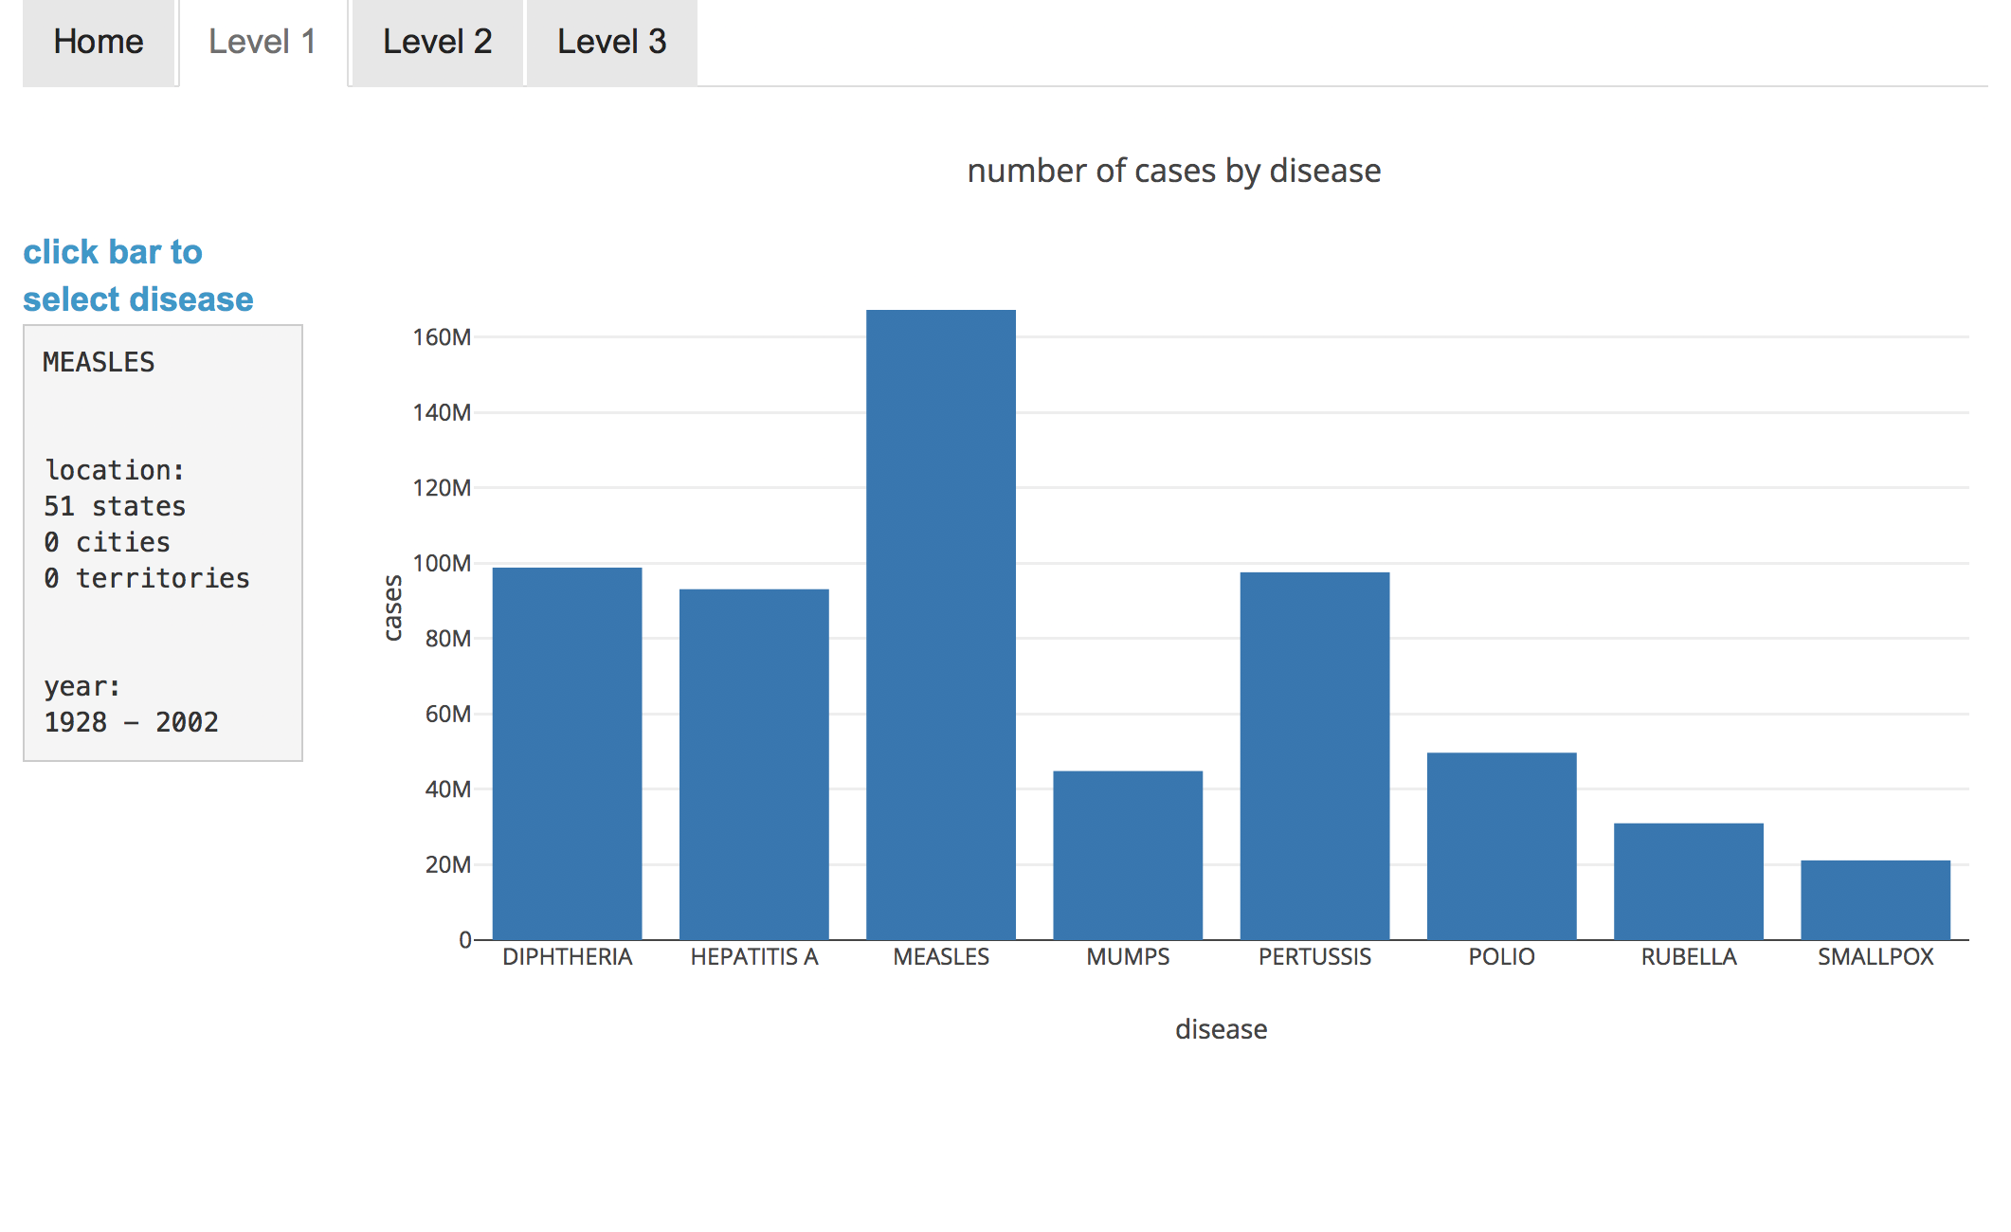Screen dimensions: 2011x1232
Task: Click the '51 states' location line
Action: click(x=115, y=506)
